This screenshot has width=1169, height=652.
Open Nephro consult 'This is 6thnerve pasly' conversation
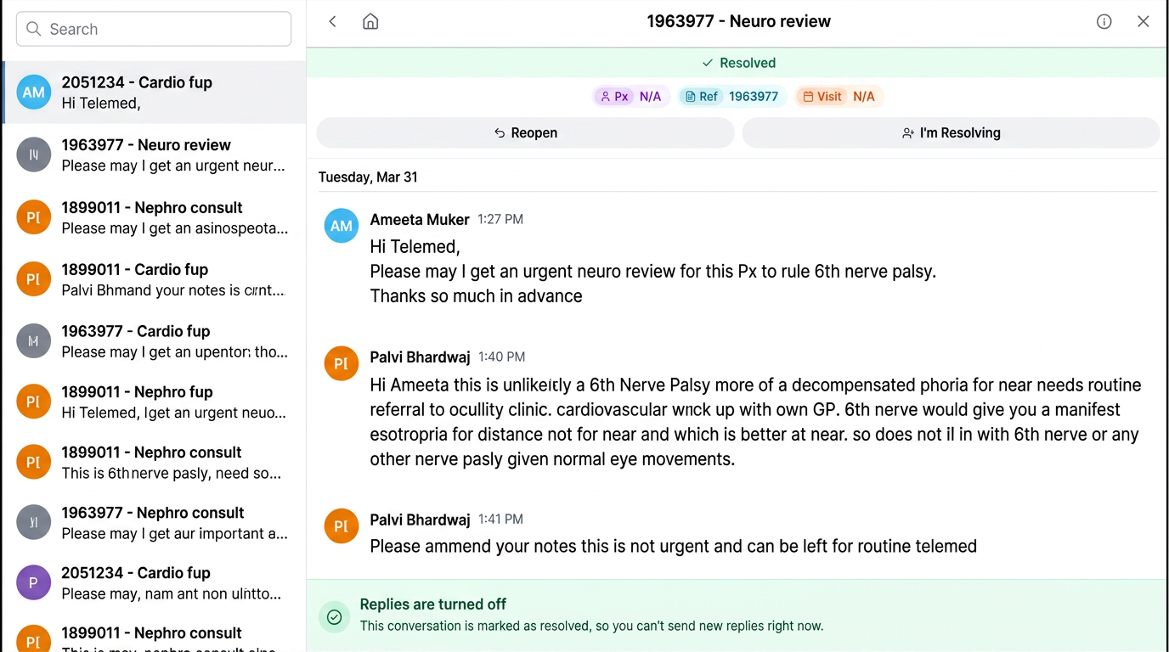click(x=154, y=462)
